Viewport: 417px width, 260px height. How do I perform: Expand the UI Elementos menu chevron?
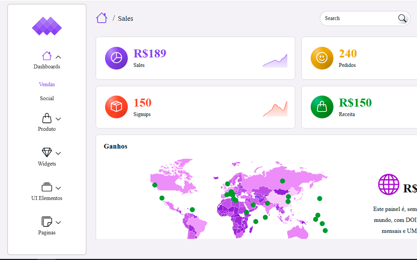coord(58,188)
